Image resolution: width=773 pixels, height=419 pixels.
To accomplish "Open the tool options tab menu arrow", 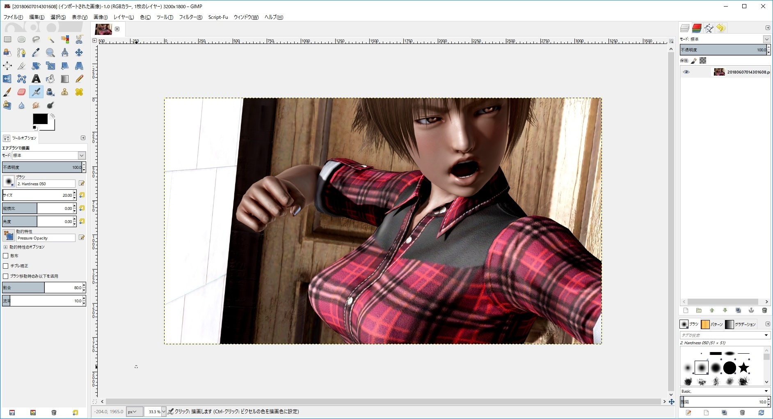I will tap(83, 138).
